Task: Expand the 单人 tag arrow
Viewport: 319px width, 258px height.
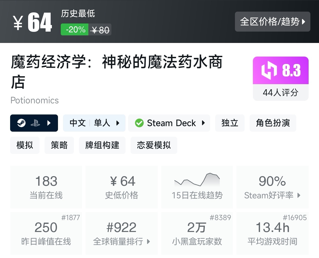Action: (x=118, y=123)
